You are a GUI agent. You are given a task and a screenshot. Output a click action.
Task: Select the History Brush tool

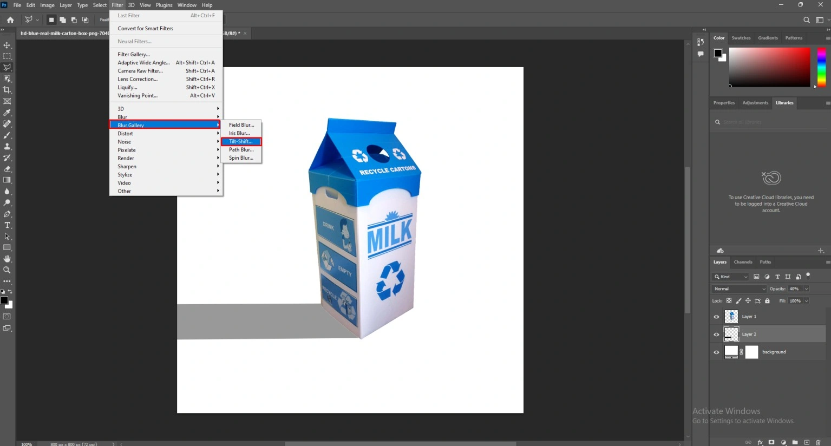pyautogui.click(x=7, y=158)
